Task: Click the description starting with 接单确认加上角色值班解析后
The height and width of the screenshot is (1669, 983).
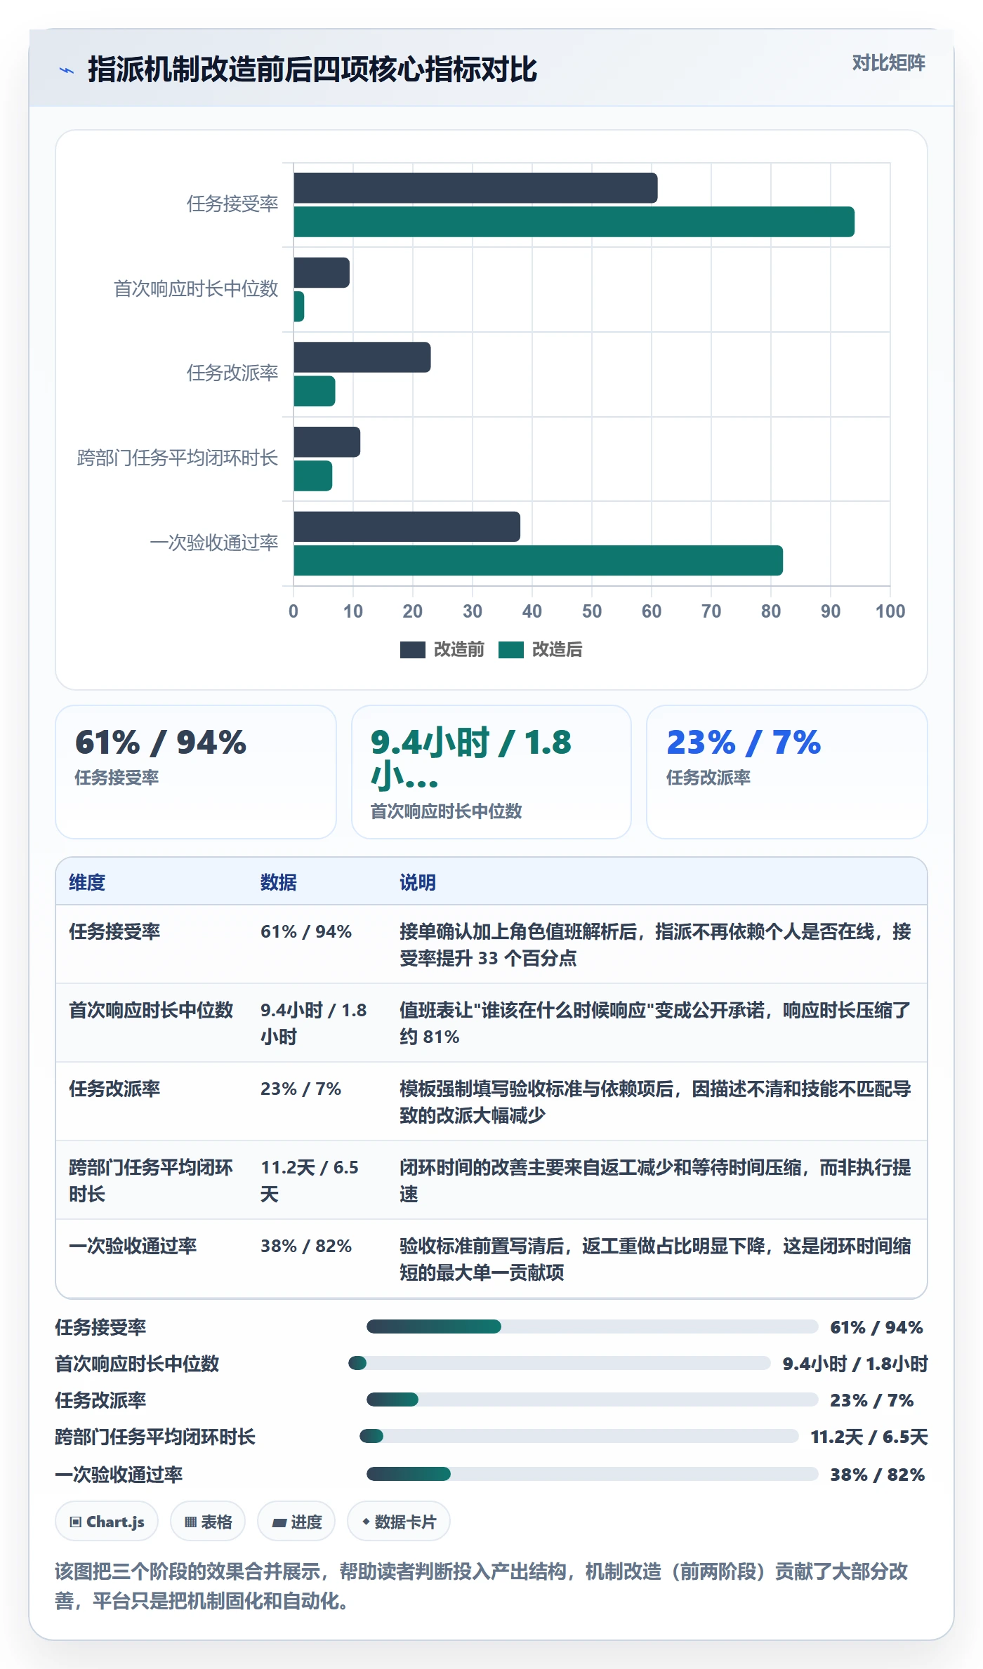Action: pyautogui.click(x=656, y=945)
